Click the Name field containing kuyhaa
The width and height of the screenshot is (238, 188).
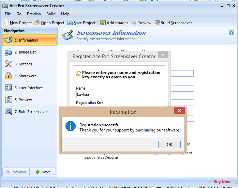pyautogui.click(x=119, y=94)
